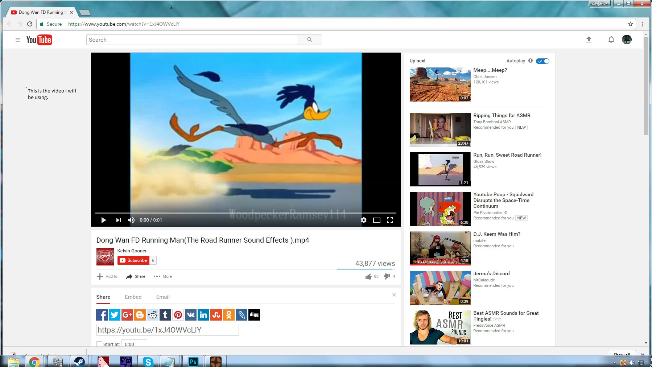Open Ripping Things for ASMR video
The height and width of the screenshot is (367, 652).
coord(502,116)
